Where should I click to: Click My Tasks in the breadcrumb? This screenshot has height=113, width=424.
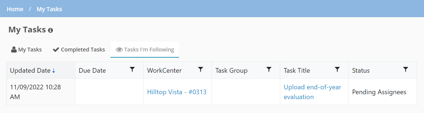[x=49, y=9]
